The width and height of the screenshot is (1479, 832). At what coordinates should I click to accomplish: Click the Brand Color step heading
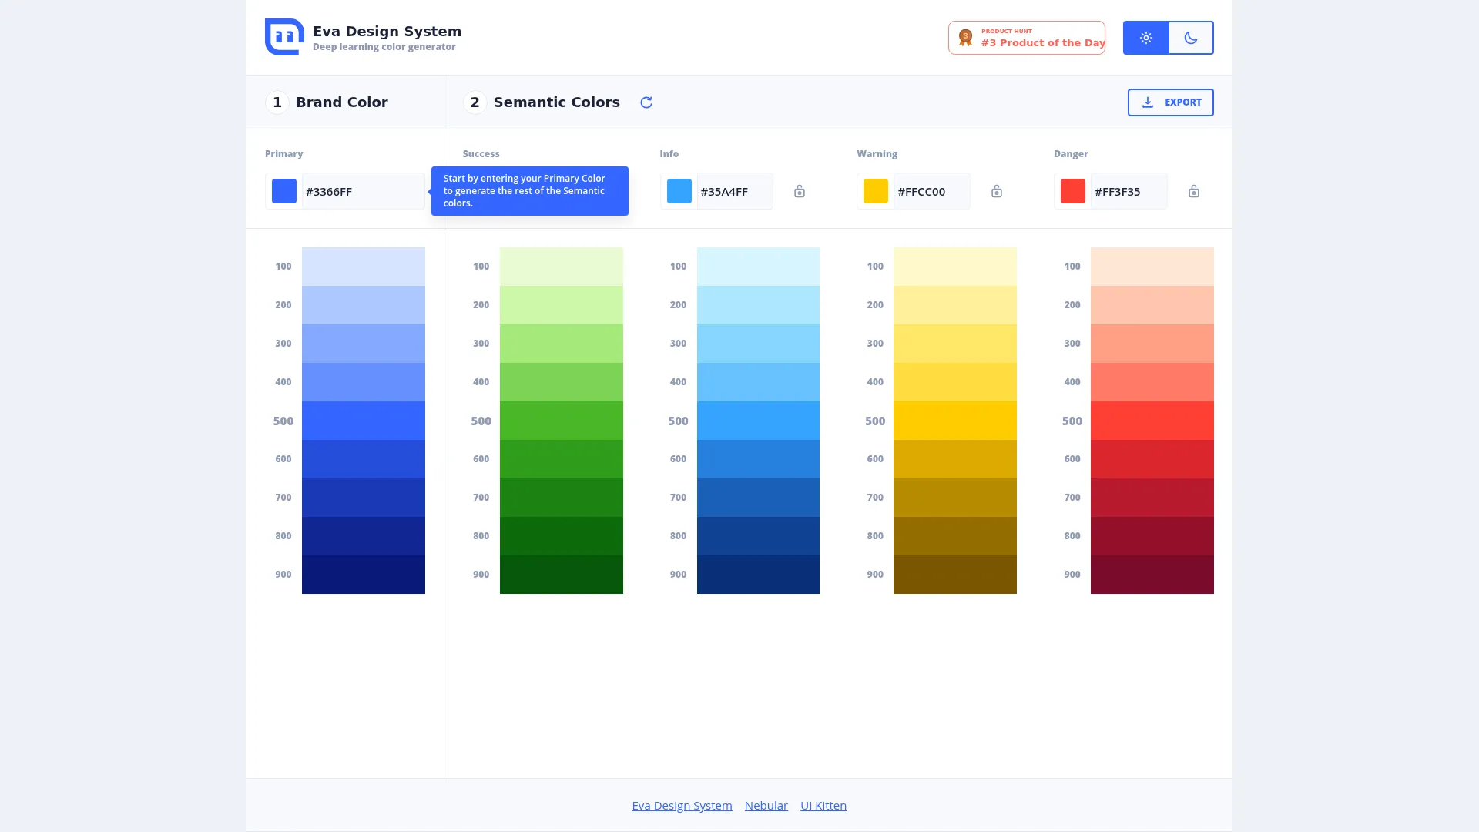pos(342,102)
